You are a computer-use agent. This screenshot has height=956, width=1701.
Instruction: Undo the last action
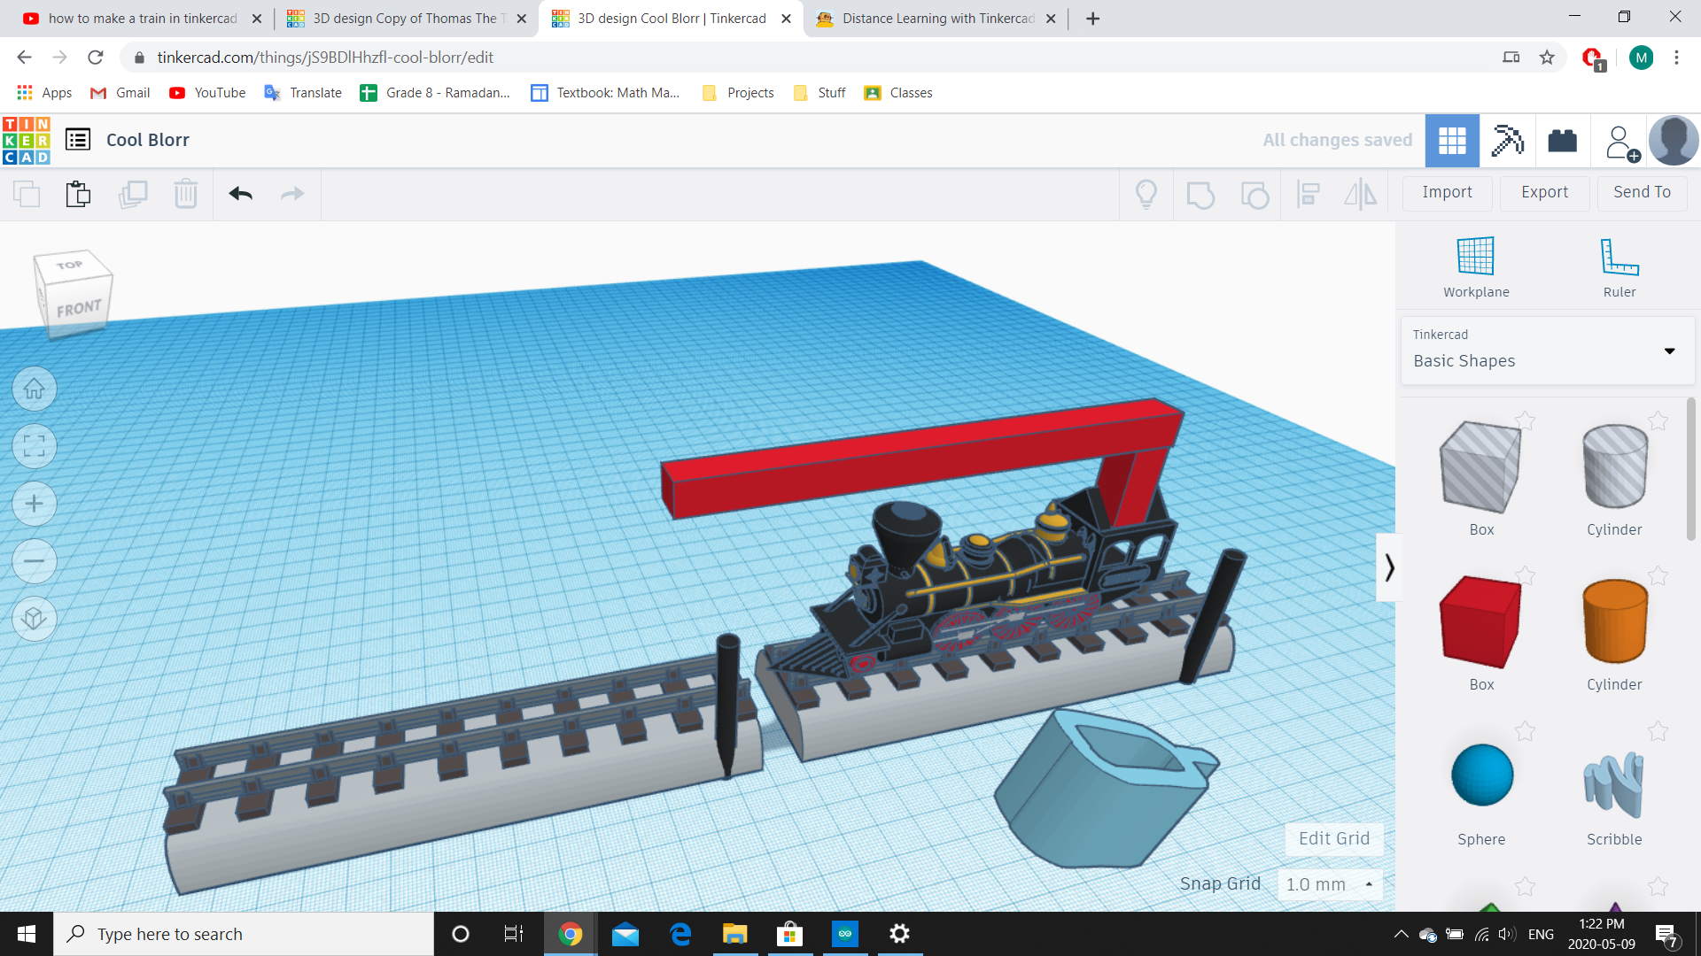[241, 193]
